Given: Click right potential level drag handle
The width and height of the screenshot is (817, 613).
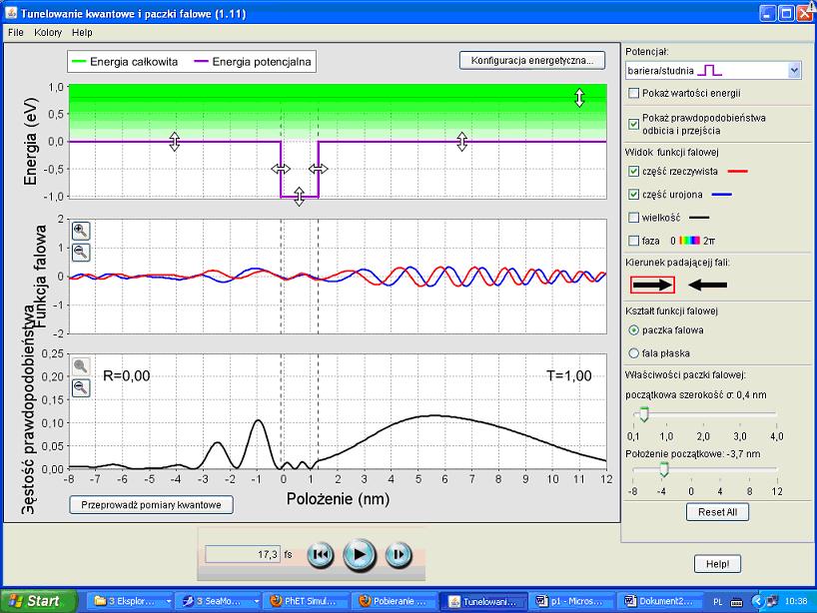Looking at the screenshot, I should tap(461, 141).
